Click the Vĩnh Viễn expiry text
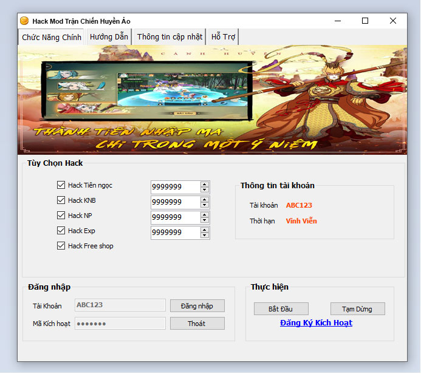This screenshot has width=421, height=374. tap(301, 221)
